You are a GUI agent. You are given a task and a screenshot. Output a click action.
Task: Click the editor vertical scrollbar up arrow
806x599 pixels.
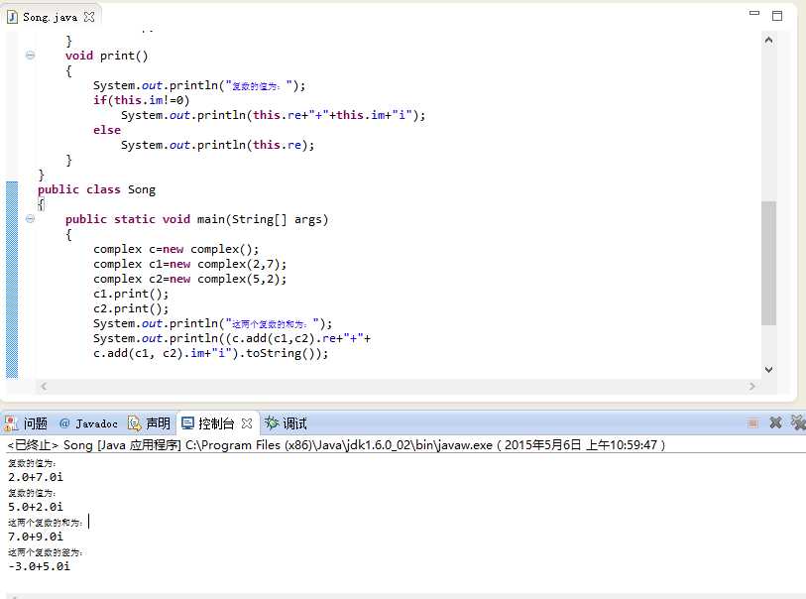click(768, 40)
